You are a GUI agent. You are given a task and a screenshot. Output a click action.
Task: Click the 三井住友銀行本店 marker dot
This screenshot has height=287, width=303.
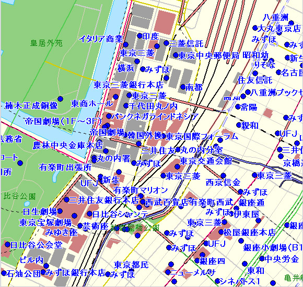coord(66,199)
